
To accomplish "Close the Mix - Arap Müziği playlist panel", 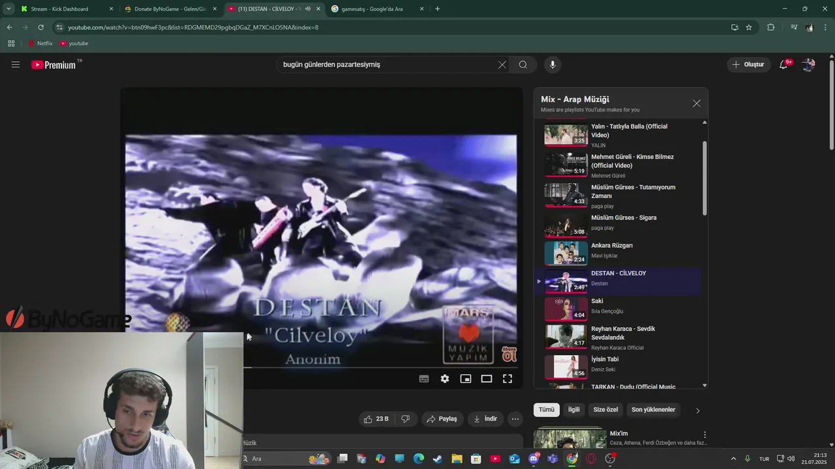I will [697, 104].
